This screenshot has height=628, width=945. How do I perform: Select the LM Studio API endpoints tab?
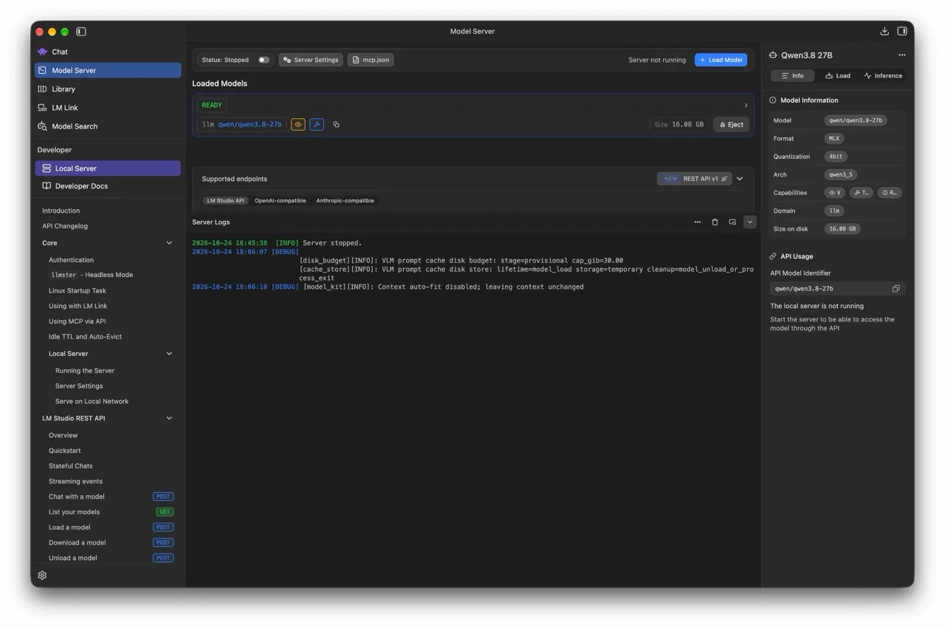click(x=226, y=200)
